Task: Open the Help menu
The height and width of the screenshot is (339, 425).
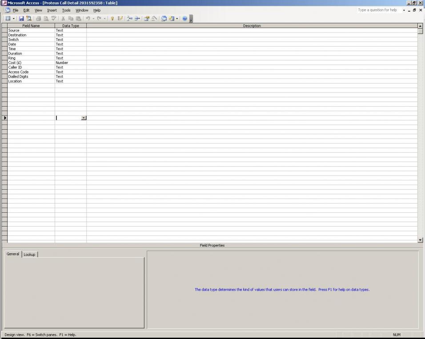Action: 97,10
